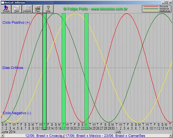Open the View toolbar button
173x138 pixels.
(17, 9)
